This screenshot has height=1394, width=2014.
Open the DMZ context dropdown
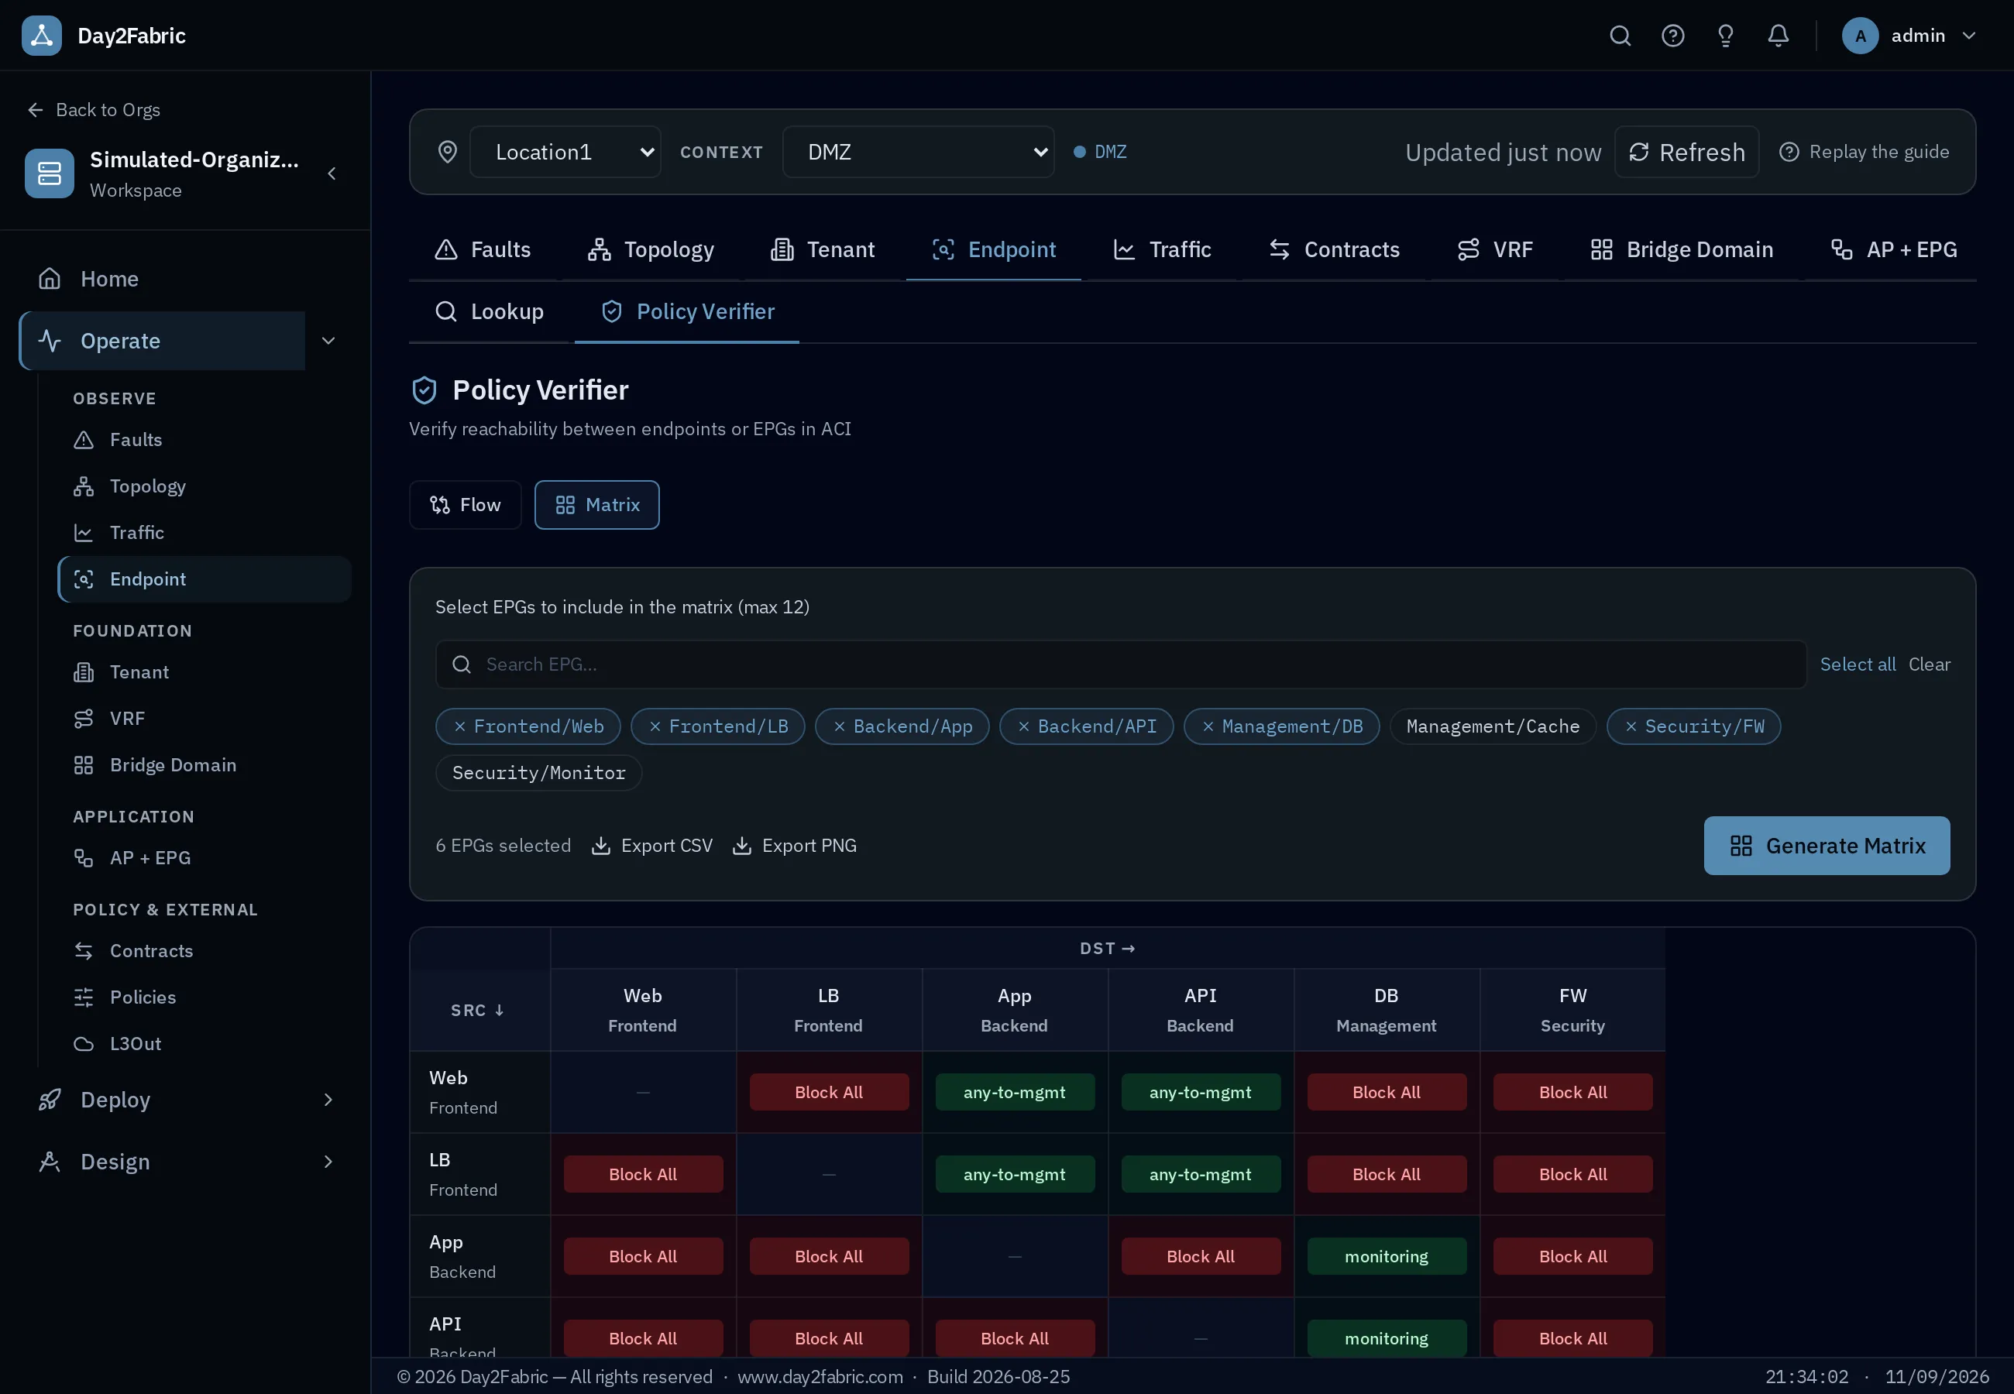pos(918,152)
